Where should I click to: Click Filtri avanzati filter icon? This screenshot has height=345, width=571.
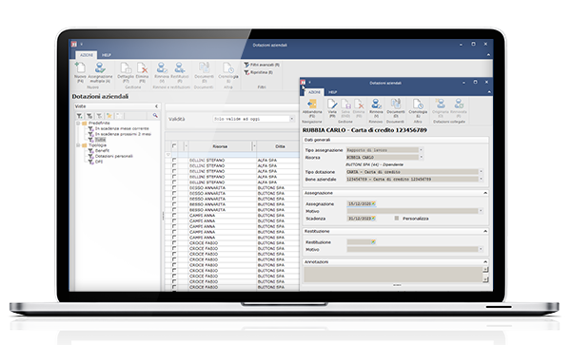(x=246, y=65)
